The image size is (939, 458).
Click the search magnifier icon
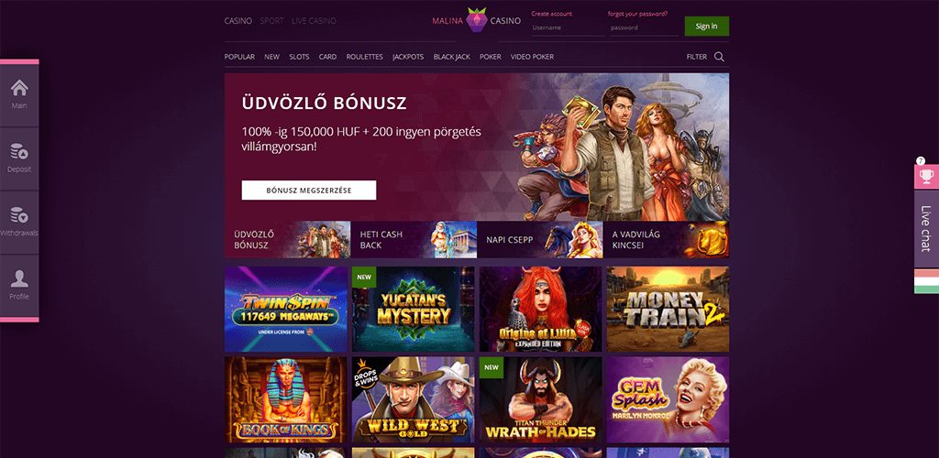[x=719, y=57]
